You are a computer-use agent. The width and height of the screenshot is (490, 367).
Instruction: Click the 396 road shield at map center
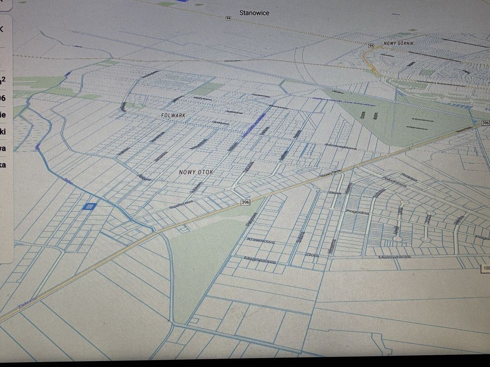pyautogui.click(x=245, y=202)
